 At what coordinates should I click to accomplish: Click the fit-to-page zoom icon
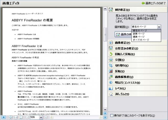coord(10,117)
